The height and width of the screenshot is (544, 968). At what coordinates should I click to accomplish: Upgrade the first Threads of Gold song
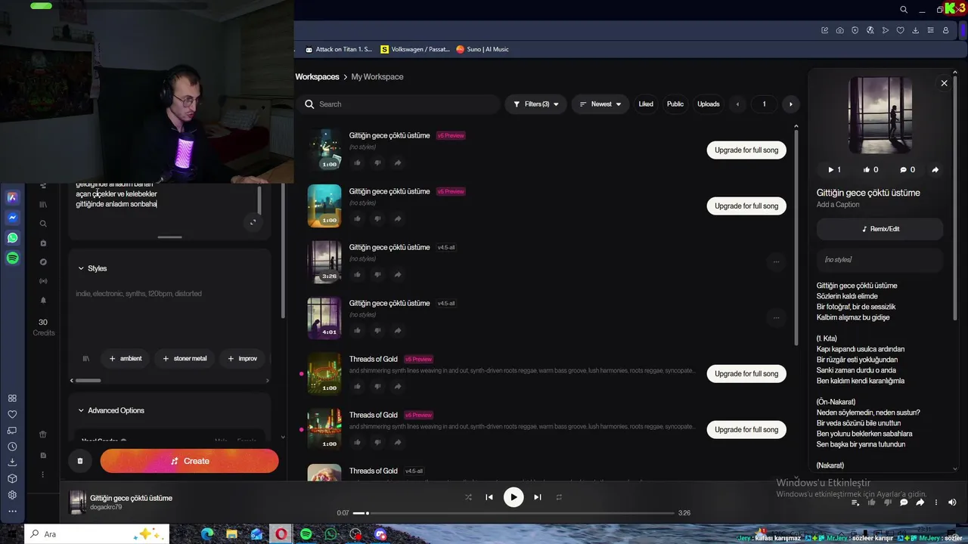click(746, 374)
